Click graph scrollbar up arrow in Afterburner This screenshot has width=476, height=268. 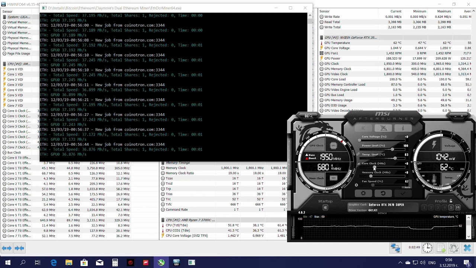click(x=469, y=218)
